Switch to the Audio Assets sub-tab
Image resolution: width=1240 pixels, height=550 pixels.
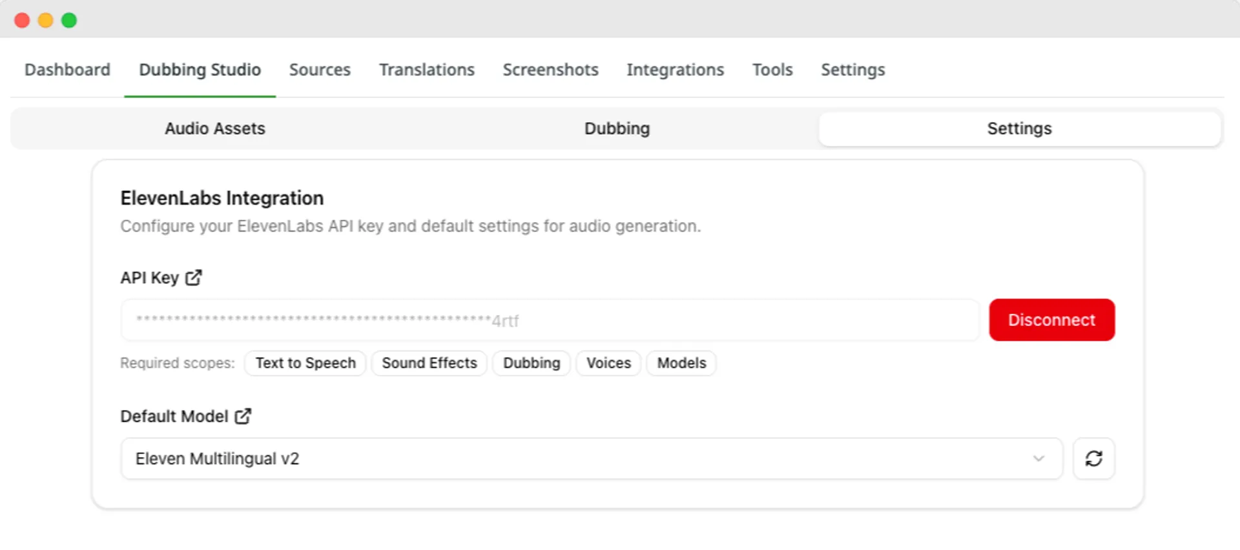(215, 128)
